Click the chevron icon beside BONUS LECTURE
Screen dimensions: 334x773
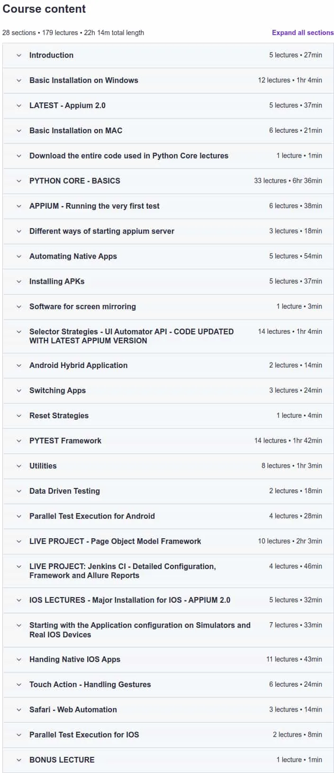tap(19, 760)
